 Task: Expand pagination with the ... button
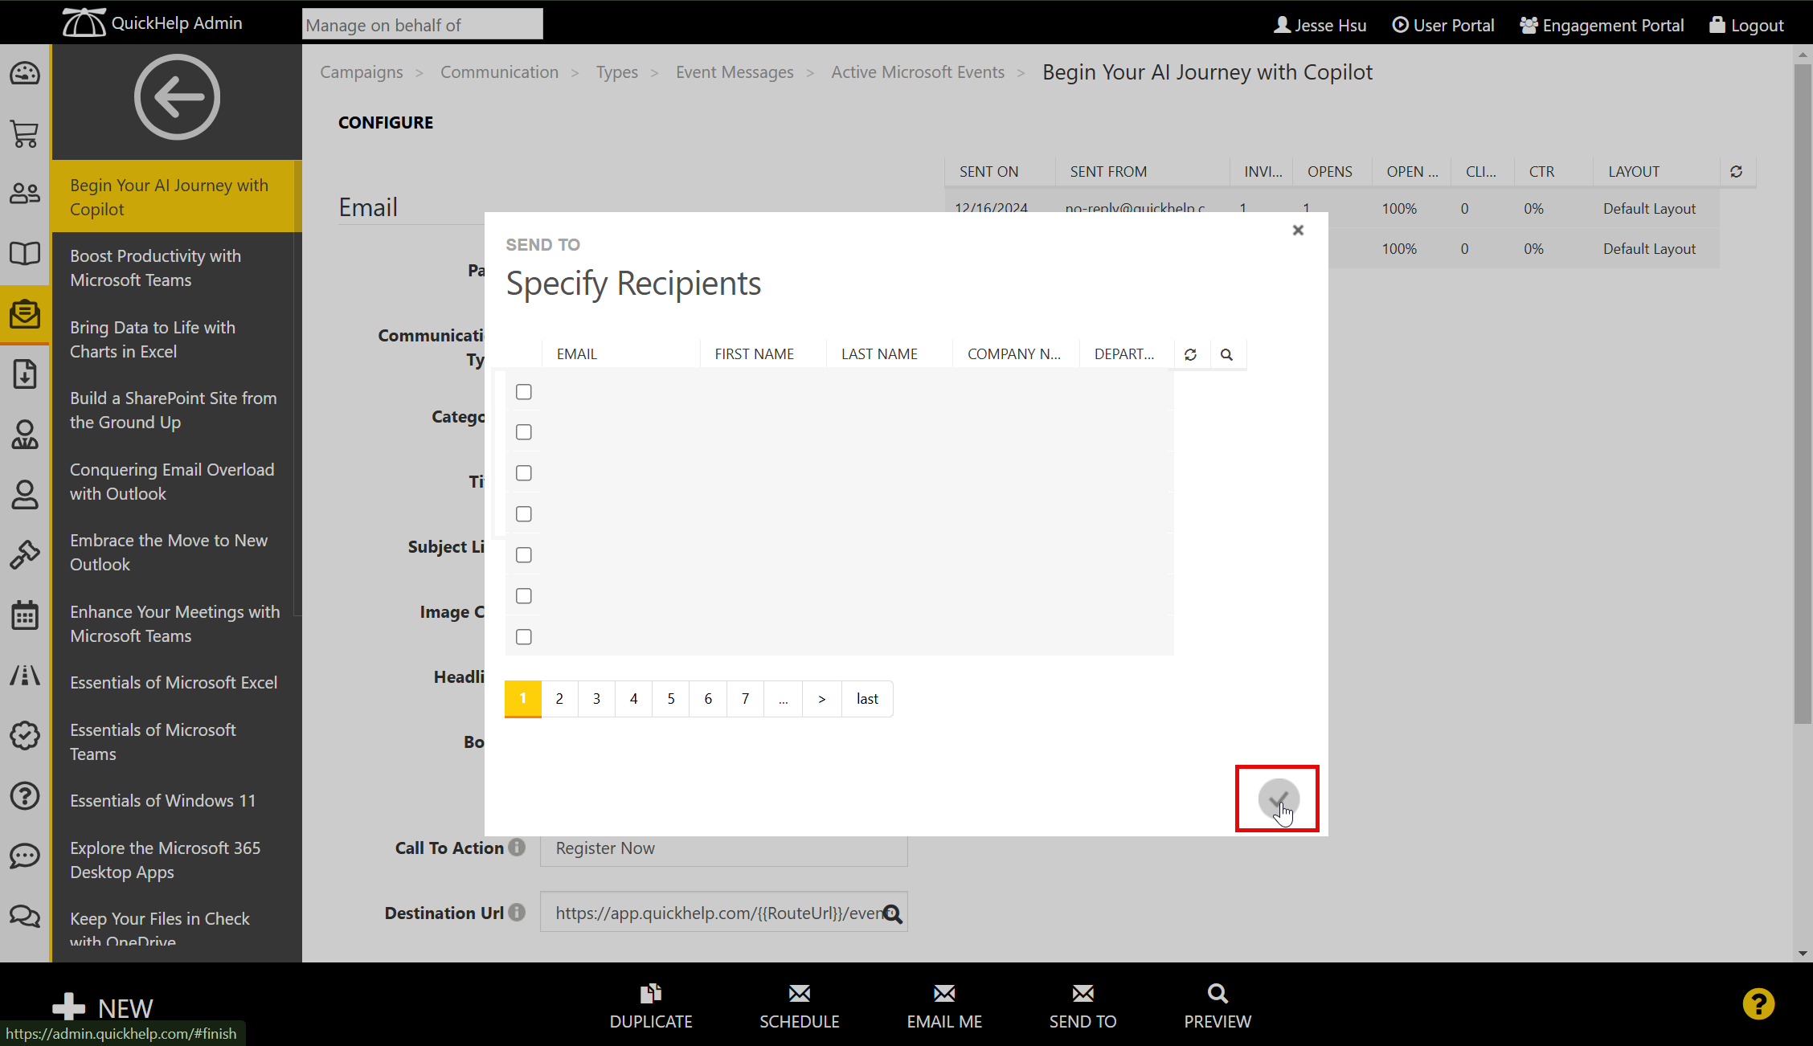point(783,699)
